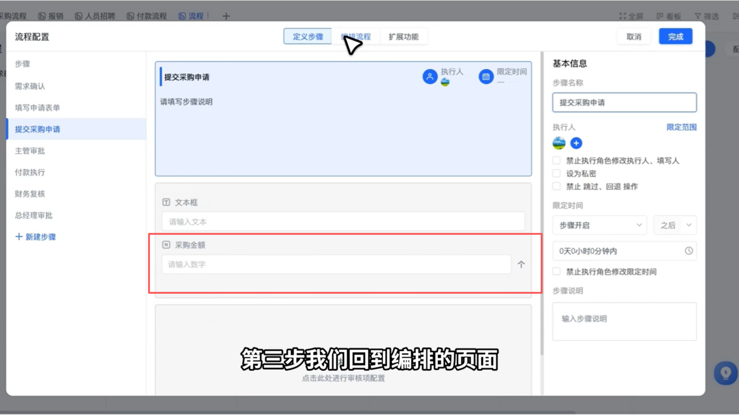Select the 填写申请表单 step
Viewport: 739px width, 415px height.
coord(76,107)
